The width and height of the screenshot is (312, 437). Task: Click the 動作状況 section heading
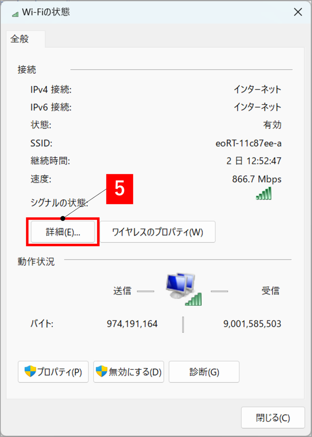pos(36,261)
